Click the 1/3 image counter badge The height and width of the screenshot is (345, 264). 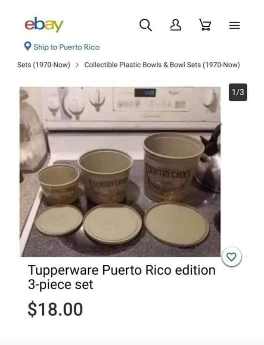pyautogui.click(x=238, y=92)
